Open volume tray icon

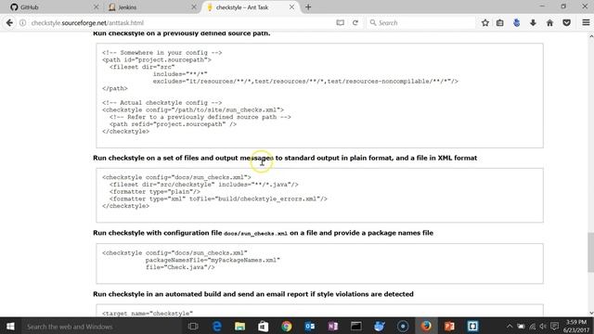(543, 326)
